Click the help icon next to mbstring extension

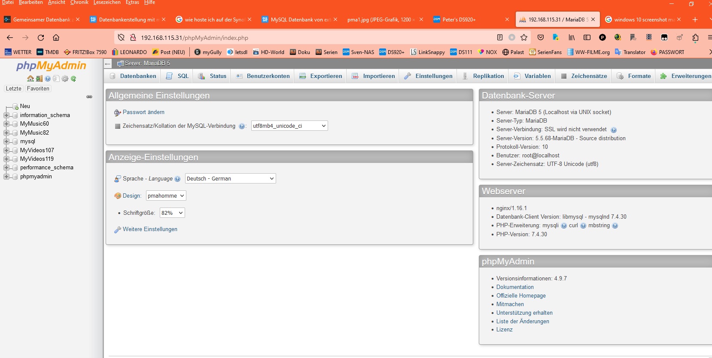pyautogui.click(x=615, y=226)
